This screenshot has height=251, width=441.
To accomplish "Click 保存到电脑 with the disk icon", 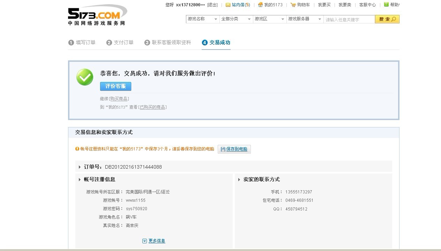I will [x=234, y=149].
